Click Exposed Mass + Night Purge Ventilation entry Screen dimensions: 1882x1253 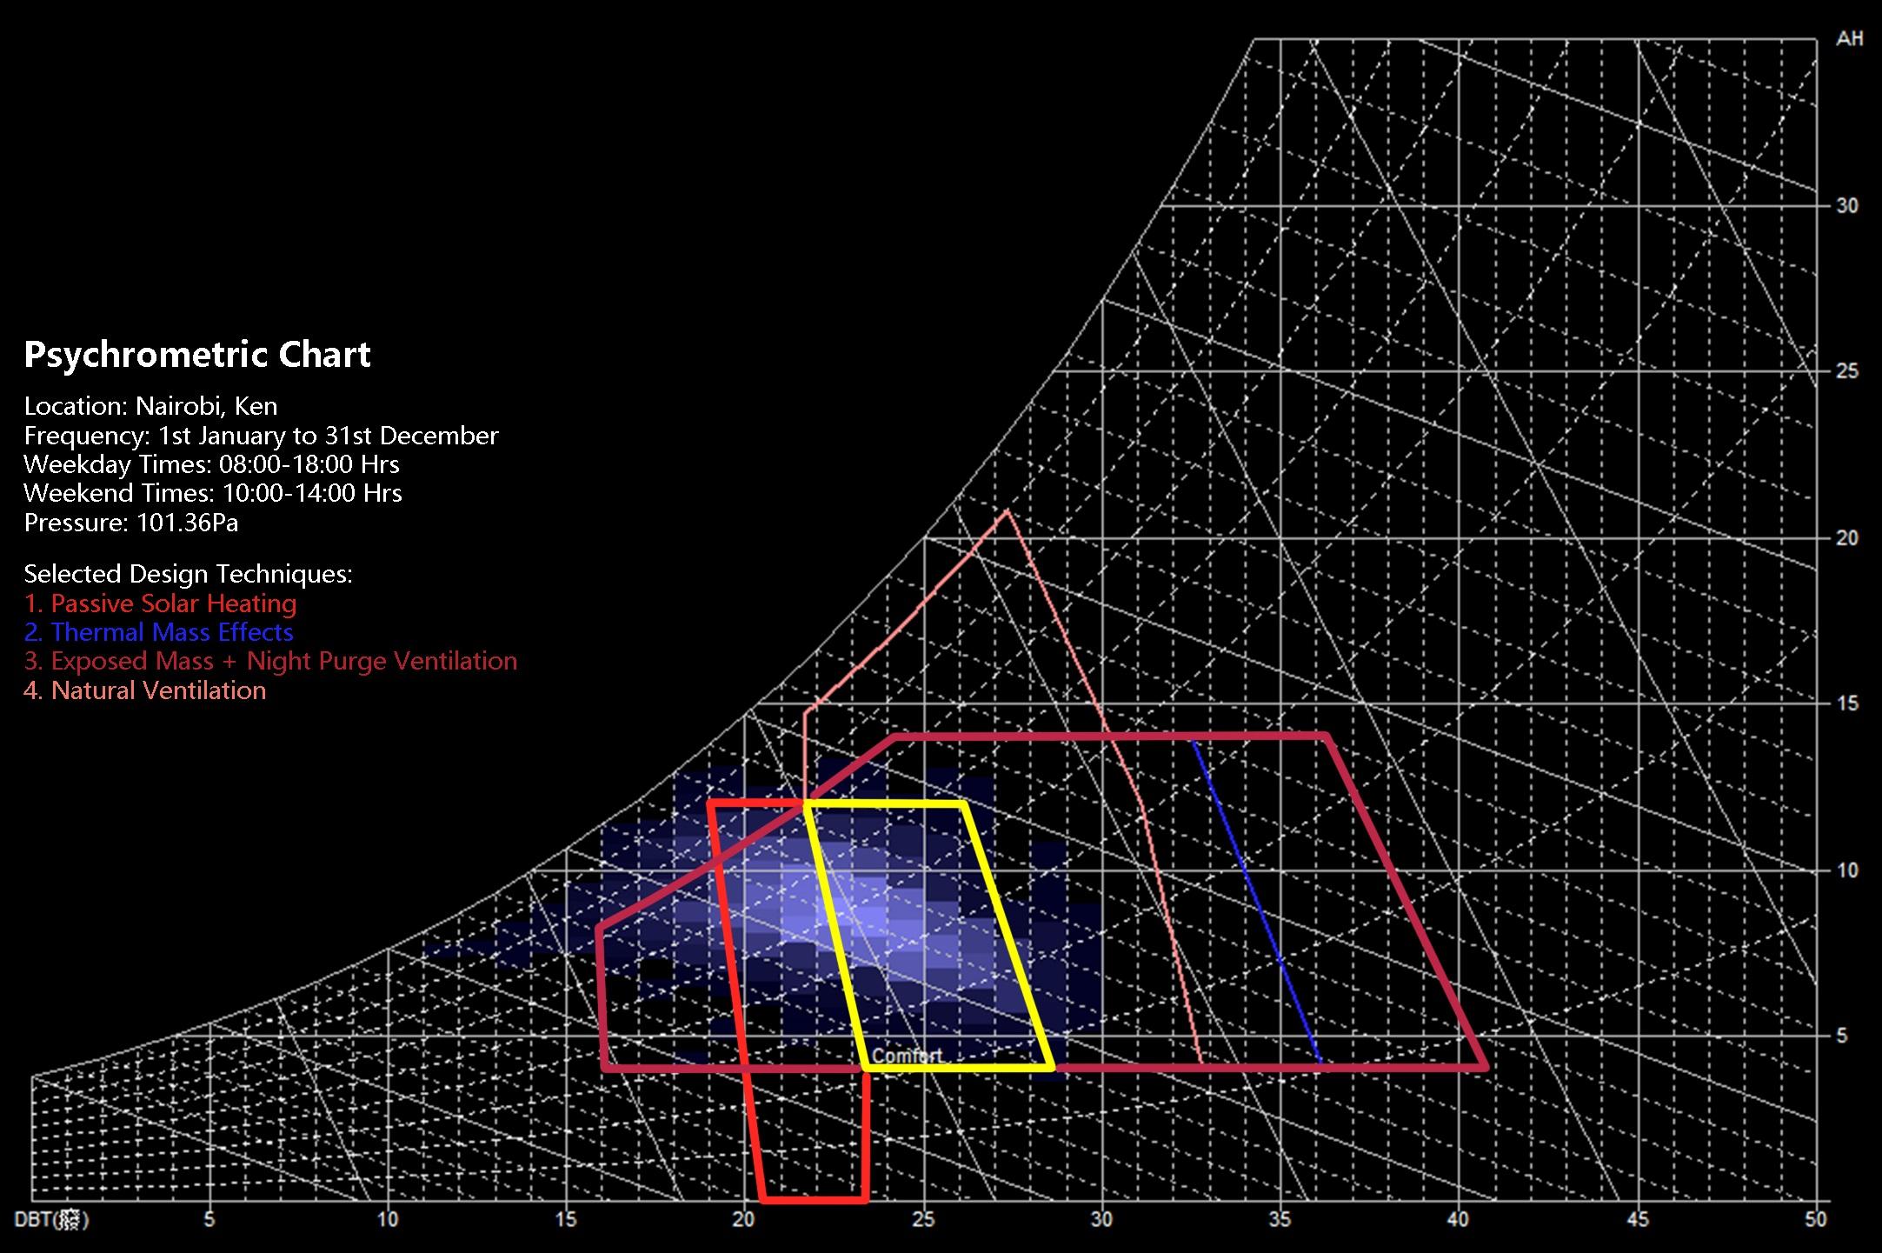(x=270, y=661)
